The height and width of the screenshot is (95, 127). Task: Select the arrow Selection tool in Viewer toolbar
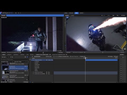click(x=65, y=17)
